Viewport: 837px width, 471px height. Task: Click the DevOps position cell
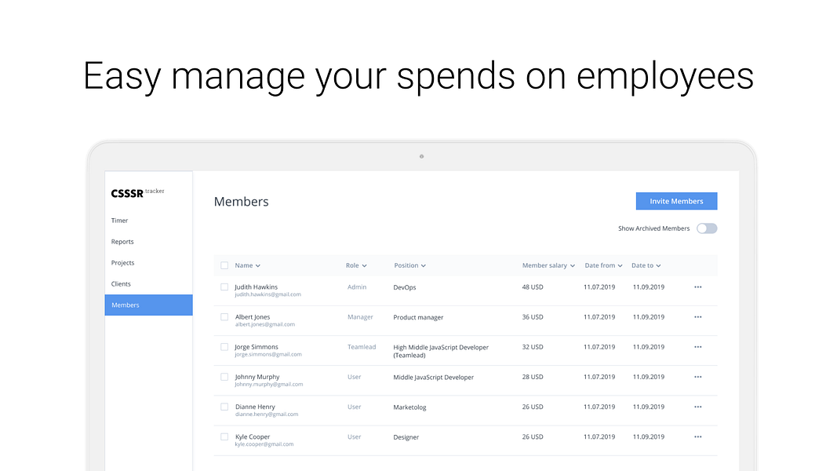404,287
